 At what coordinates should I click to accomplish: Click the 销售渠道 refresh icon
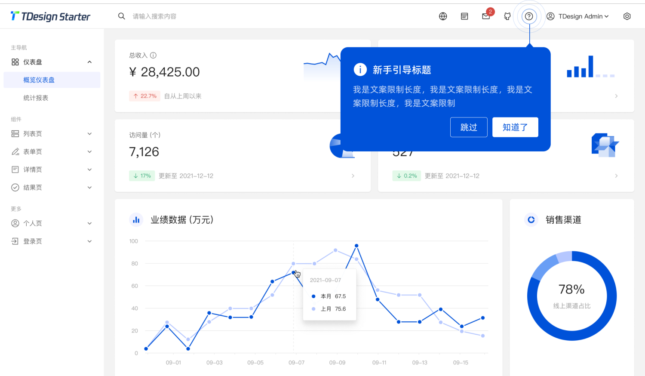tap(531, 219)
